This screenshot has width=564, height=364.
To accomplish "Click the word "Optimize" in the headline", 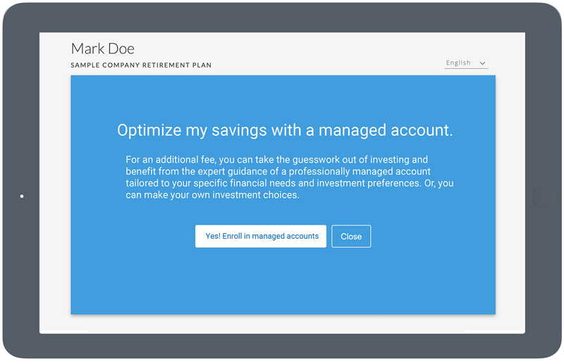I will (x=149, y=130).
